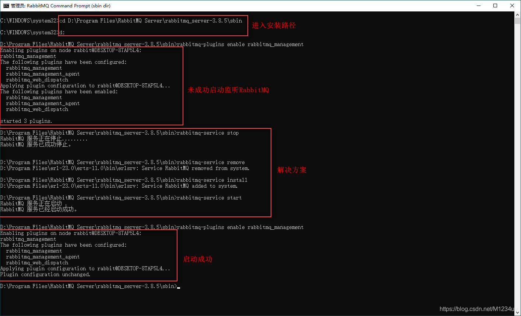Click 'Service RabbitMQ added to system.' line
Viewport: 521px width, 316px height.
[119, 186]
